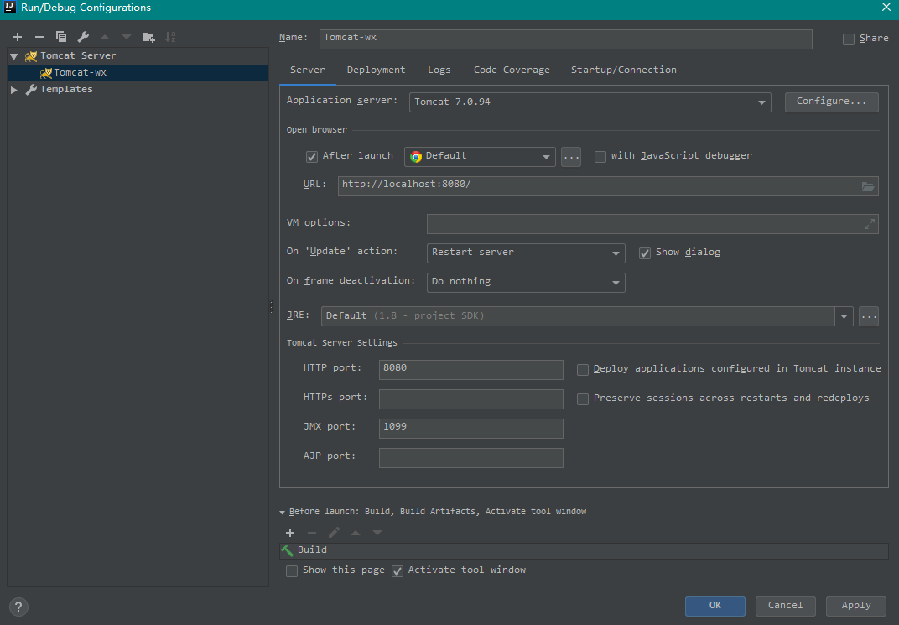Click the Cancel button
This screenshot has width=899, height=625.
pyautogui.click(x=786, y=606)
